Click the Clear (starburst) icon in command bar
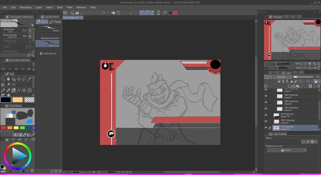This screenshot has width=321, height=175. point(103,13)
